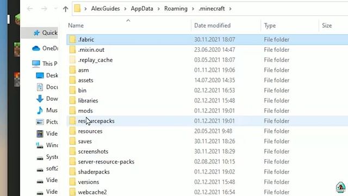Viewport: 348px width, 196px height.
Task: Navigate to AppData in breadcrumb
Action: coord(142,9)
